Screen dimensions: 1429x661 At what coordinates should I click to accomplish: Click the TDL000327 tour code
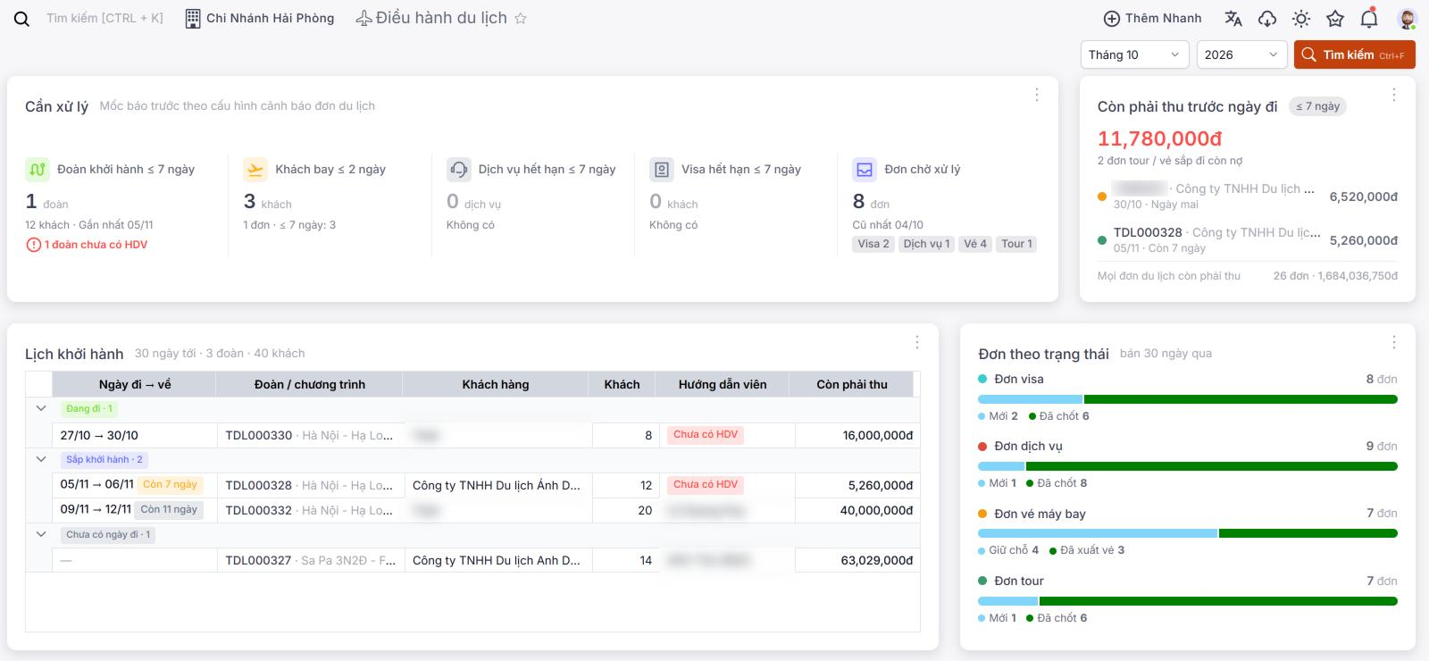coord(258,560)
